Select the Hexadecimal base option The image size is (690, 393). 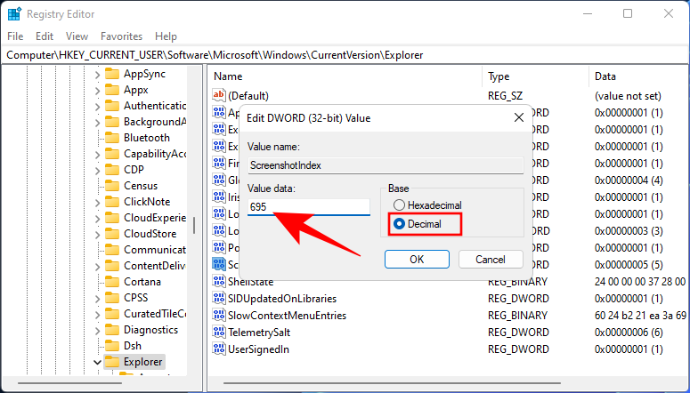400,205
